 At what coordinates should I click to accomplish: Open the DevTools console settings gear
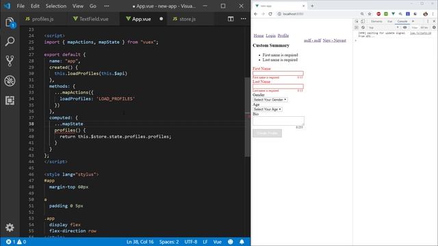point(434,27)
